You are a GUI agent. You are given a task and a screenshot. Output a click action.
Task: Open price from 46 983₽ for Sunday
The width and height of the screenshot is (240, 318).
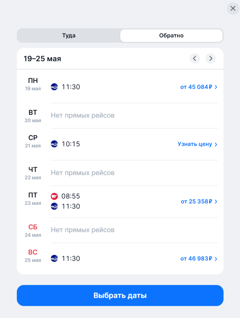pos(199,259)
